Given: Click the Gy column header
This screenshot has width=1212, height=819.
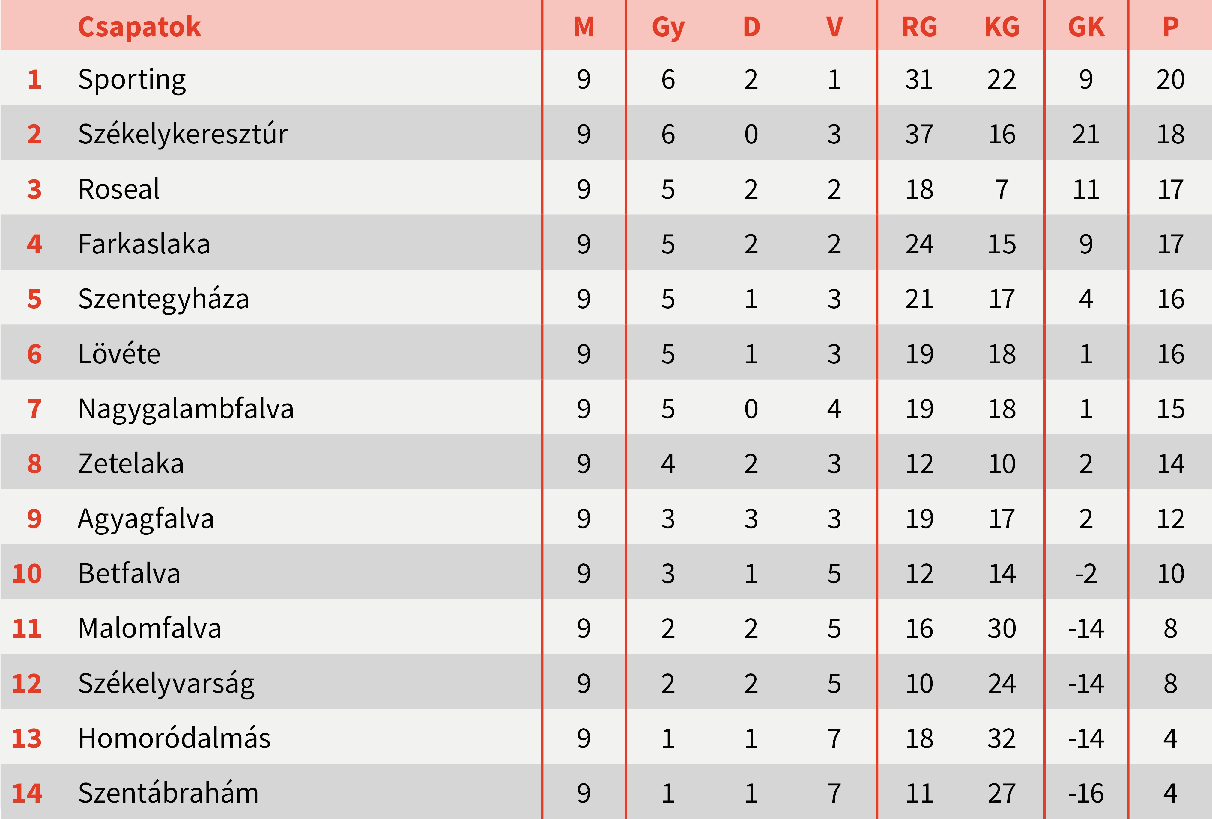Looking at the screenshot, I should tap(667, 27).
